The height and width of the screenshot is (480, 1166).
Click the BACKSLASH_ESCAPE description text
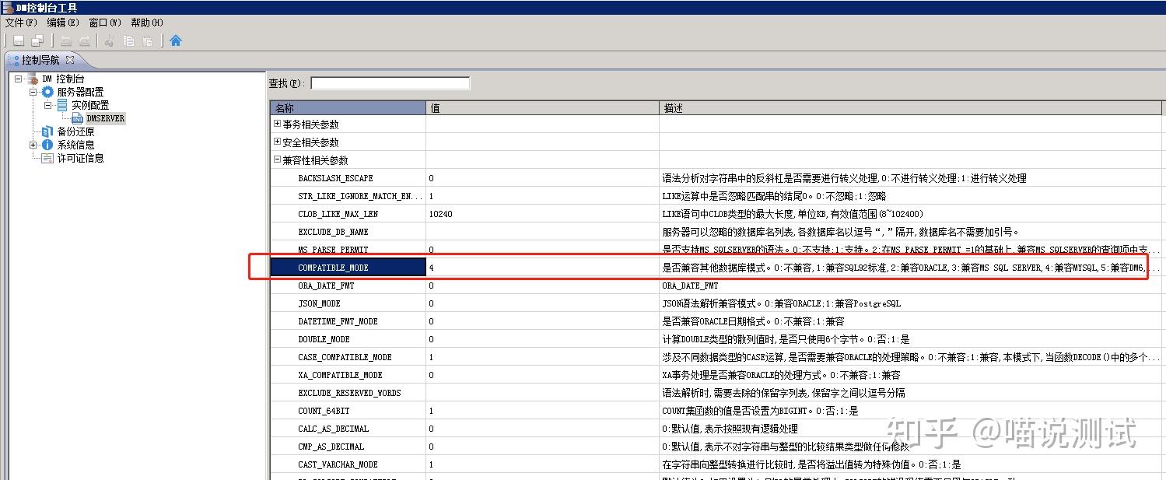click(844, 178)
